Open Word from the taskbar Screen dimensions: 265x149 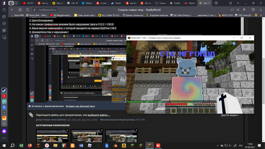click(x=81, y=146)
